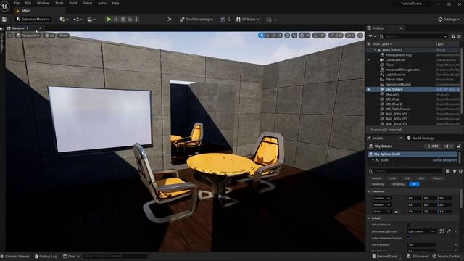Show favorites star in Details
464x261 pixels.
tap(455, 171)
